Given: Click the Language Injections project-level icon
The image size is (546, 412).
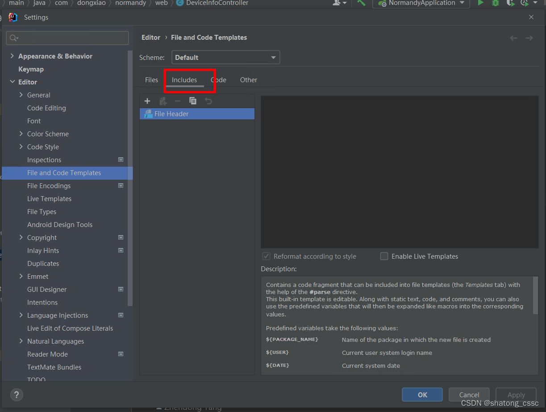Looking at the screenshot, I should coord(121,315).
